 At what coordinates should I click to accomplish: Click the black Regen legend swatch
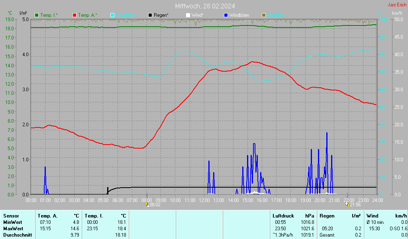click(x=150, y=16)
